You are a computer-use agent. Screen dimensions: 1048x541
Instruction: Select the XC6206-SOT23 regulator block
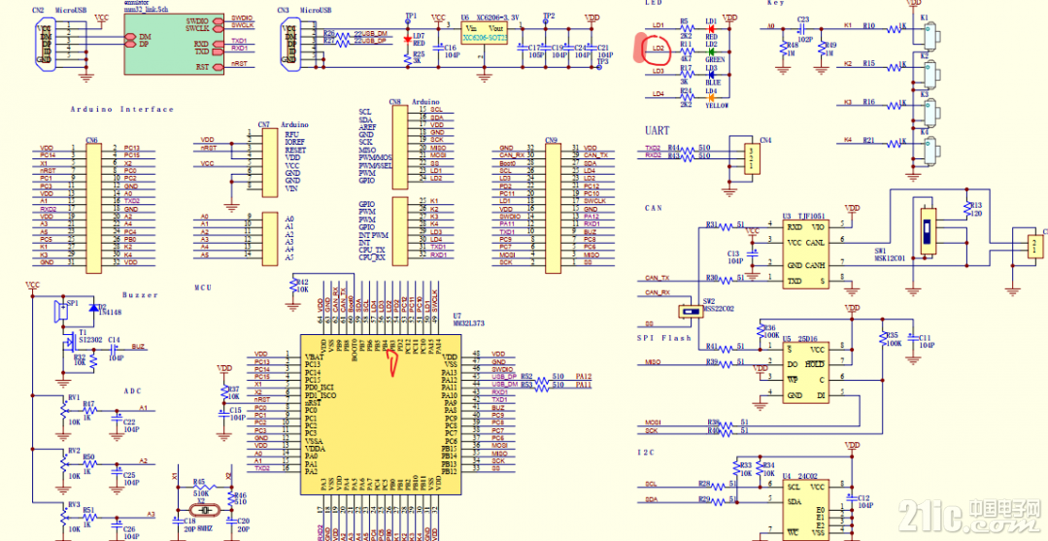(486, 34)
